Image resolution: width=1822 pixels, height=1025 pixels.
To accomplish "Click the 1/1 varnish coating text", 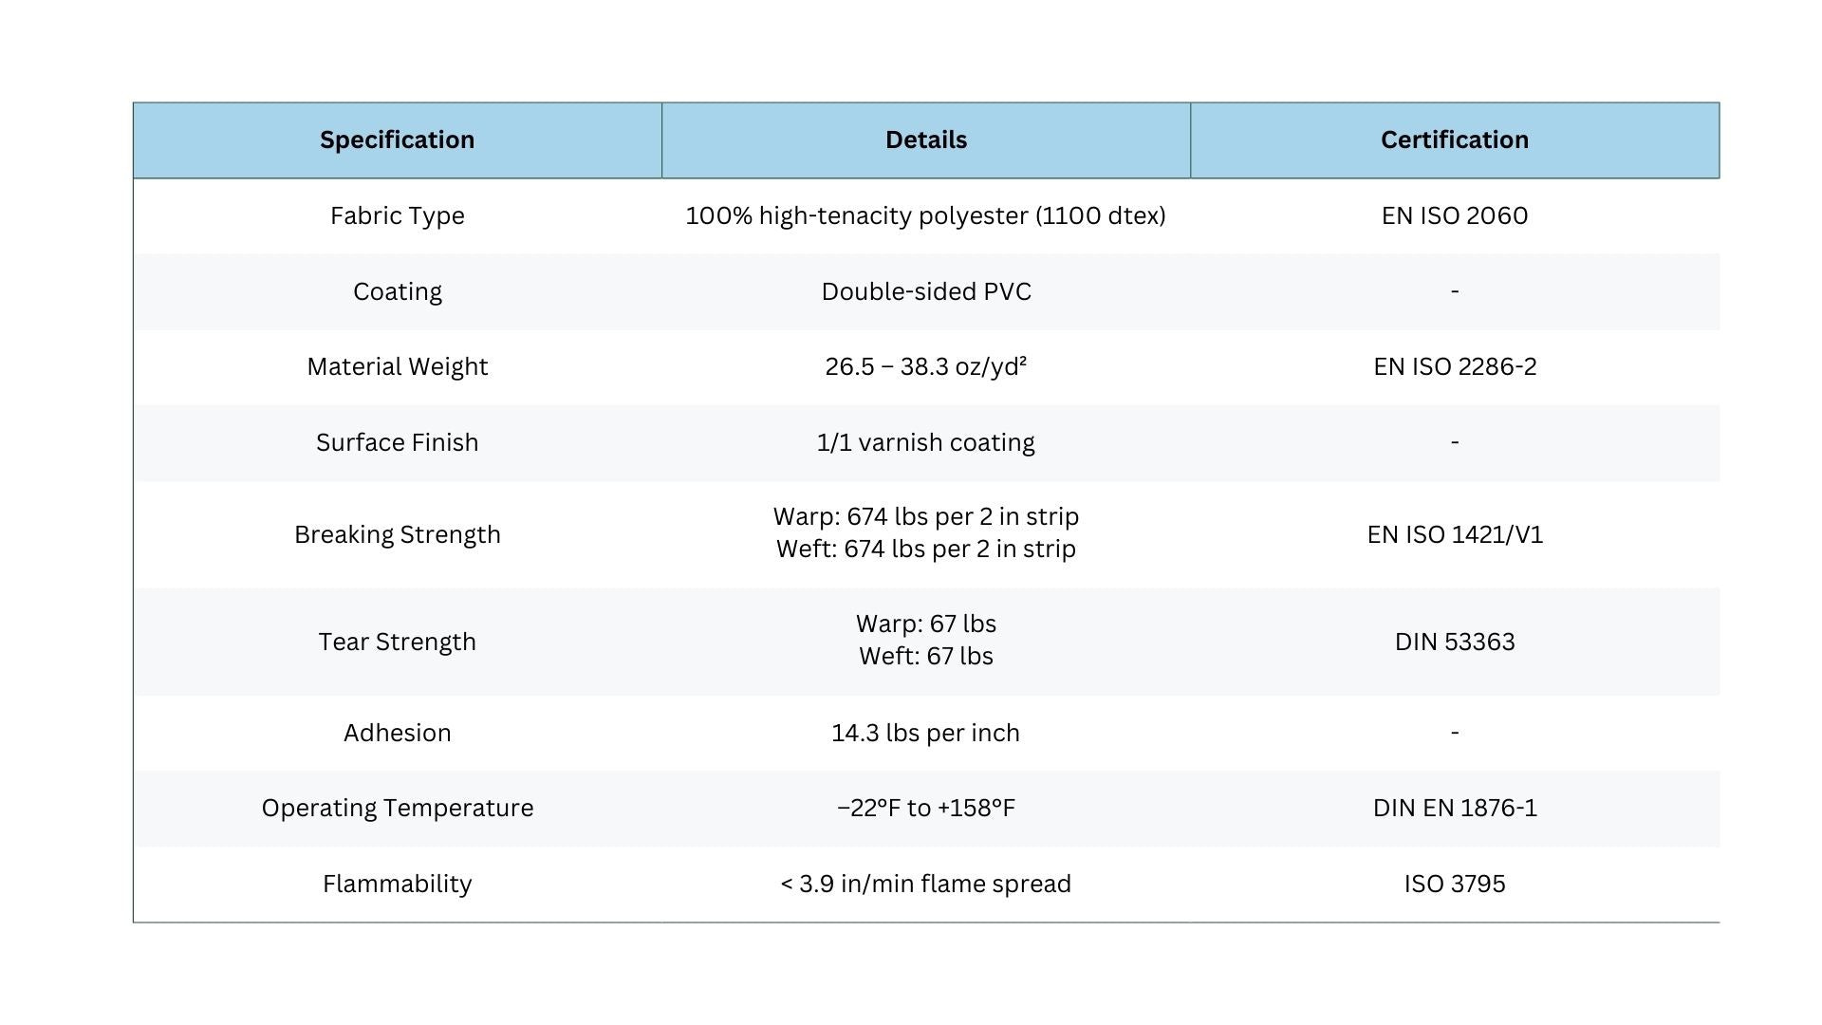I will (x=925, y=443).
